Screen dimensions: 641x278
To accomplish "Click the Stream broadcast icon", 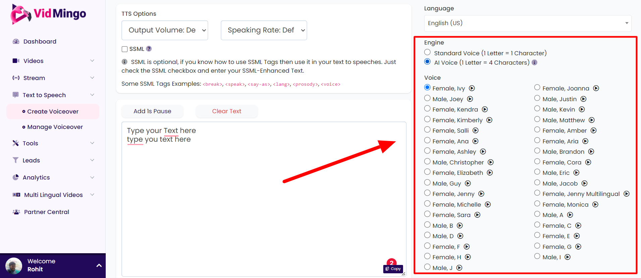I will point(16,78).
